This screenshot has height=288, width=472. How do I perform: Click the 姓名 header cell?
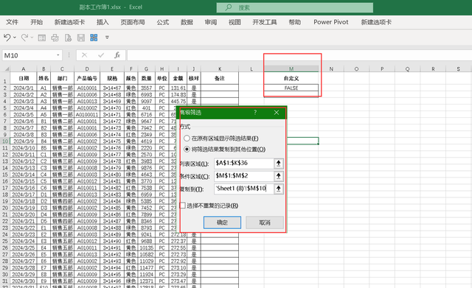click(x=44, y=78)
